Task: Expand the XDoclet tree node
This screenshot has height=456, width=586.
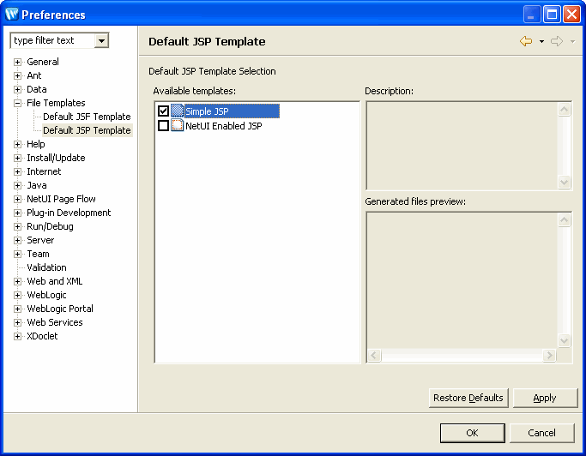Action: [x=17, y=337]
